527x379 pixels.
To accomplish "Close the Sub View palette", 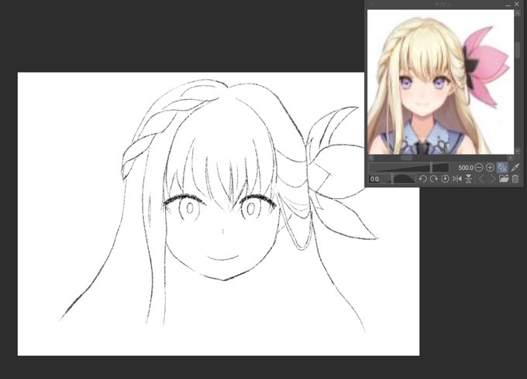I will pyautogui.click(x=517, y=5).
